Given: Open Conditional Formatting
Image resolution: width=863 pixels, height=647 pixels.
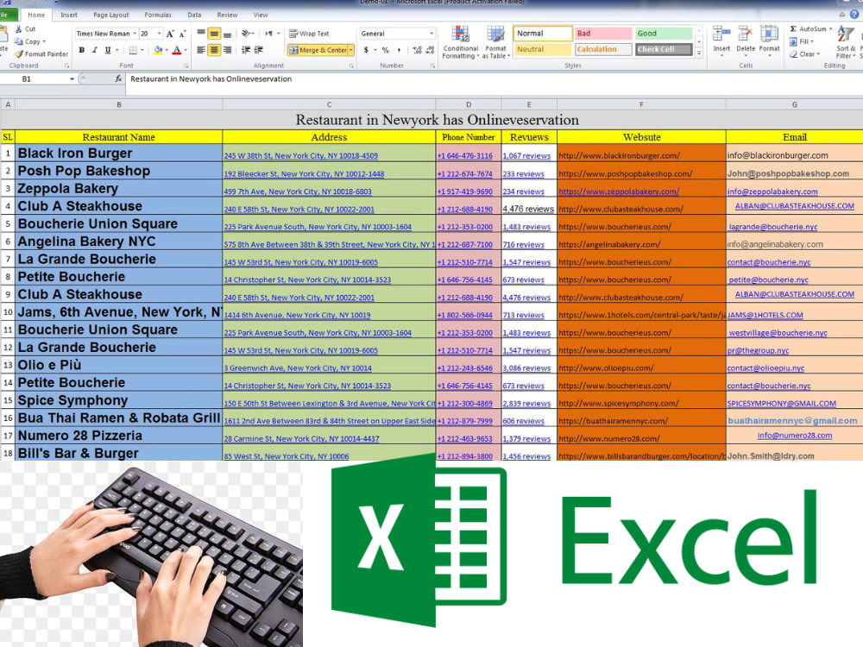Looking at the screenshot, I should [460, 42].
